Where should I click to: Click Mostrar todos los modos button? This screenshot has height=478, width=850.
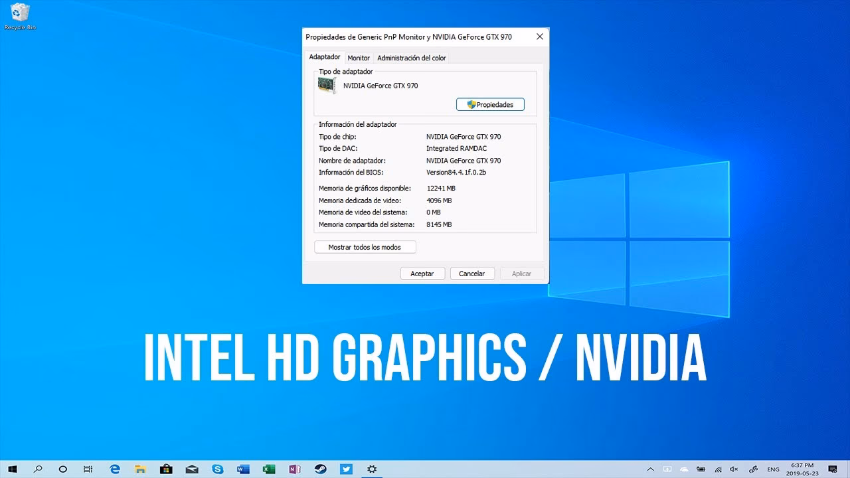pyautogui.click(x=365, y=247)
